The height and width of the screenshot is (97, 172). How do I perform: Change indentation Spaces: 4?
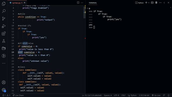tap(108, 95)
